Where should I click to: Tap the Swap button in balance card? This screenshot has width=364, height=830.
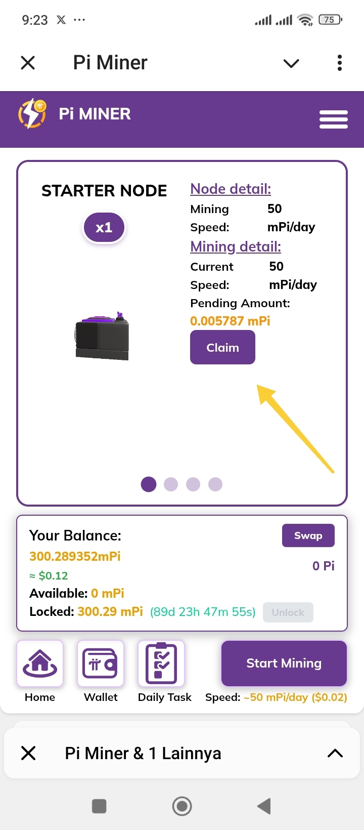tap(308, 535)
